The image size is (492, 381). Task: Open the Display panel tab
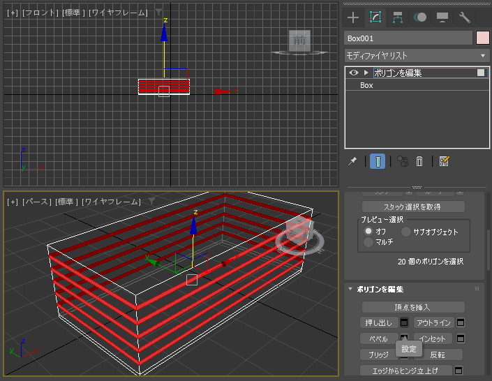[x=442, y=17]
